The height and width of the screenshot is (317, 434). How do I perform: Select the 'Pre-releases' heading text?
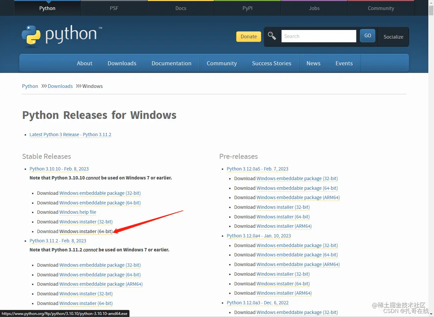[x=239, y=157]
